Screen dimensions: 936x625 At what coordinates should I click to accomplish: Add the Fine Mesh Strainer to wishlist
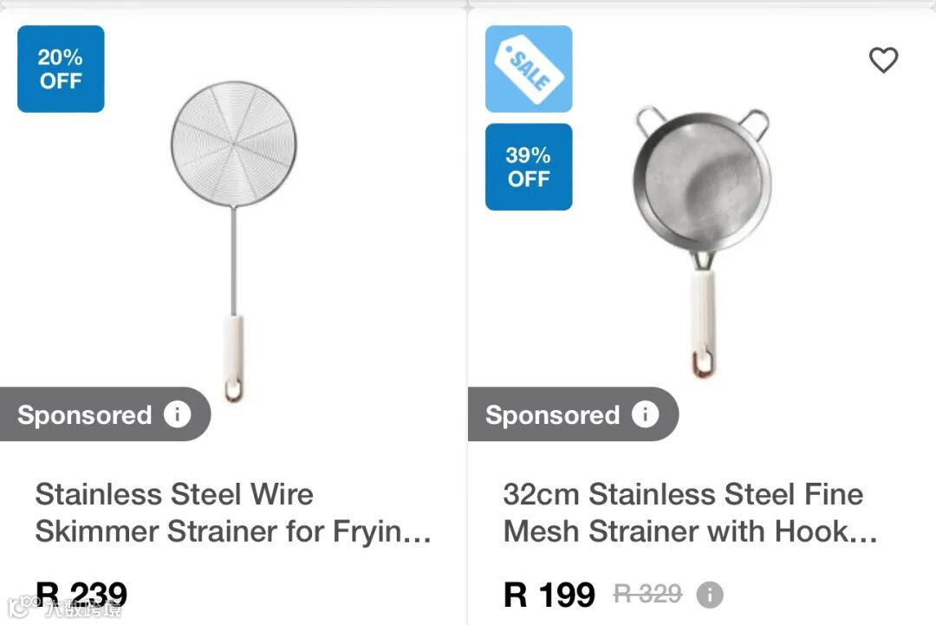(883, 61)
